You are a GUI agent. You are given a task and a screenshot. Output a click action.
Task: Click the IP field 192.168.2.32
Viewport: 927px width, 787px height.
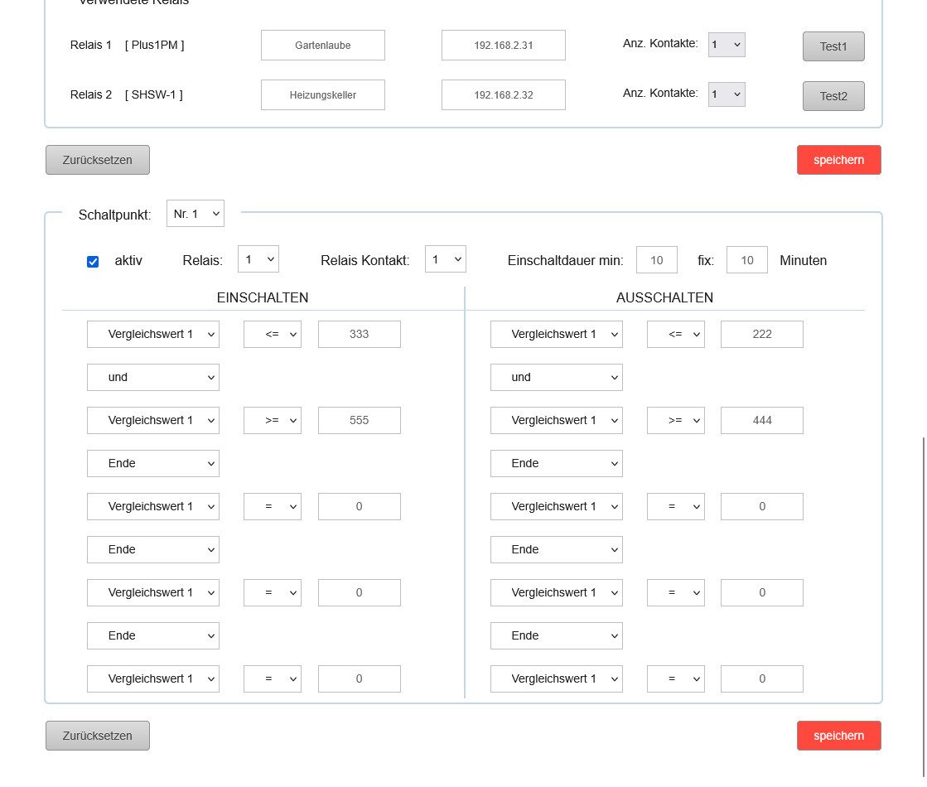pyautogui.click(x=503, y=95)
